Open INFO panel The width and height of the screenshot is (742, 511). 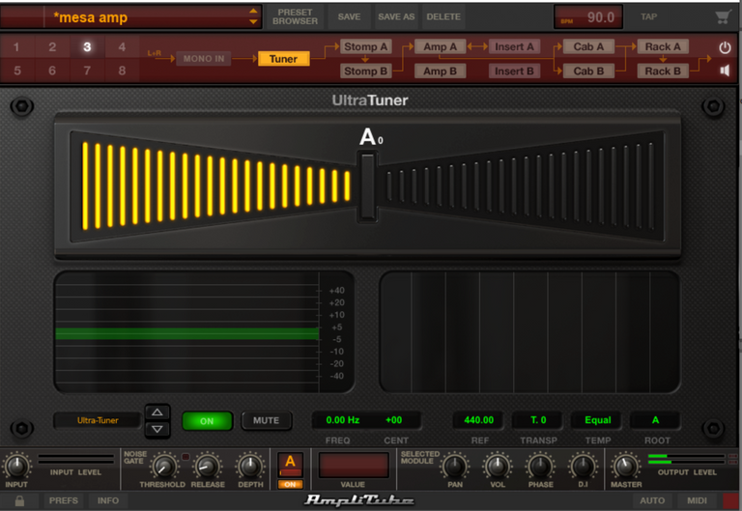click(x=108, y=500)
